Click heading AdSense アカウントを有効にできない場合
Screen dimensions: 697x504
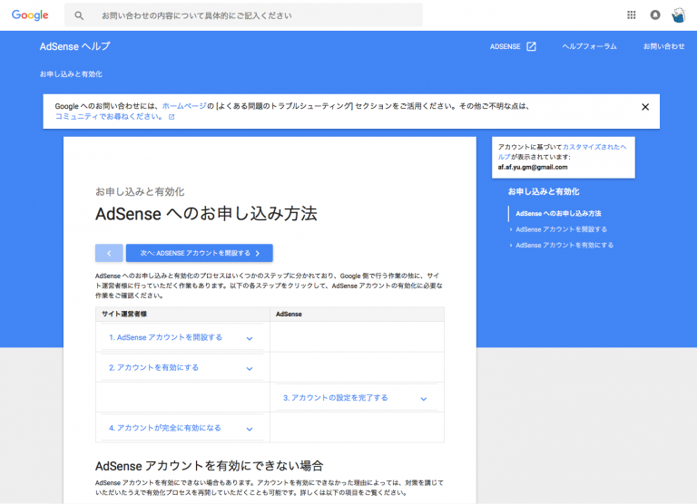(210, 466)
